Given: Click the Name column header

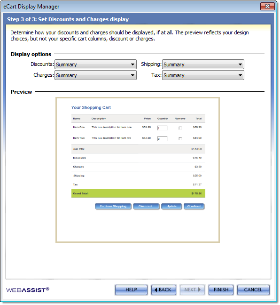Looking at the screenshot, I should coord(77,119).
